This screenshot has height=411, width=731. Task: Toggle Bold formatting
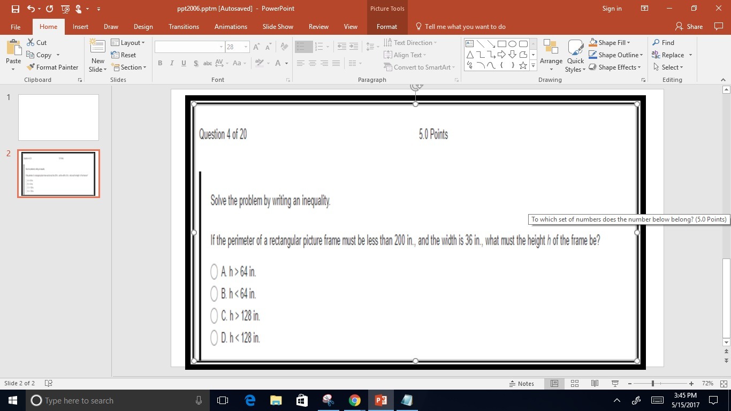coord(160,63)
